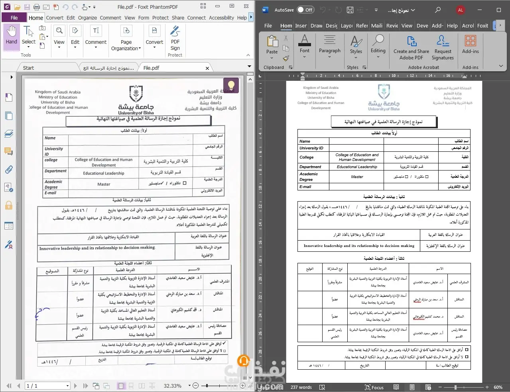Go to next page arrow in Foxit status bar
Image resolution: width=510 pixels, height=392 pixels.
click(x=76, y=386)
